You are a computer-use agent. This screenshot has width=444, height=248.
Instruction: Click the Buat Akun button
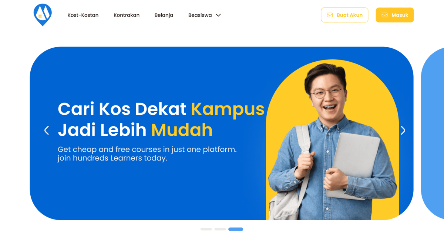tap(344, 15)
